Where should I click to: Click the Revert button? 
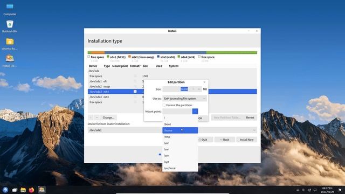[250, 117]
